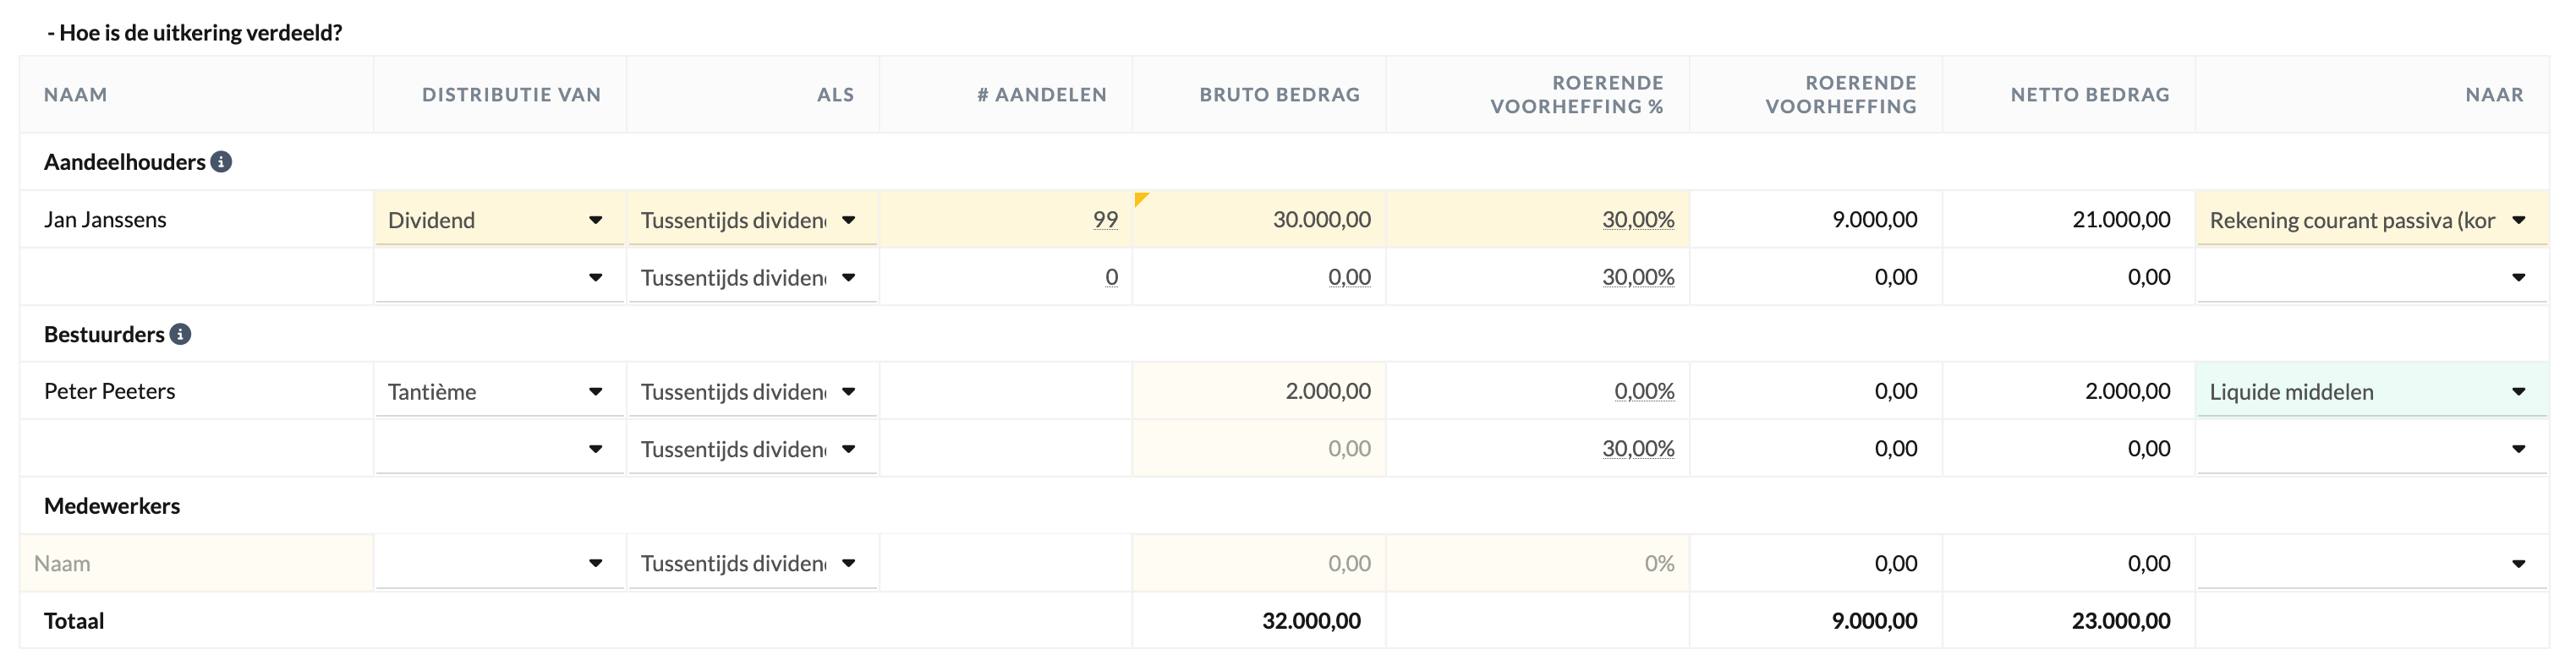
Task: Open Jan Janssens' Tussentijds dividend dropdown
Action: coord(751,220)
